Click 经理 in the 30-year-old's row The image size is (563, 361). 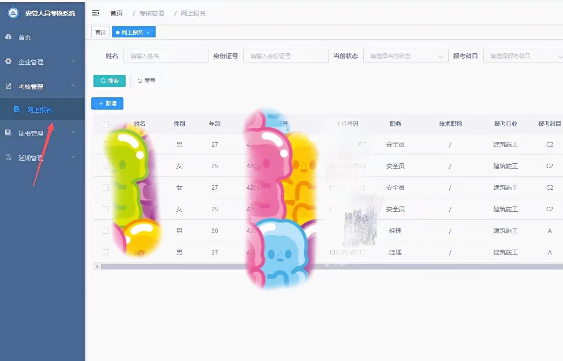coord(395,231)
